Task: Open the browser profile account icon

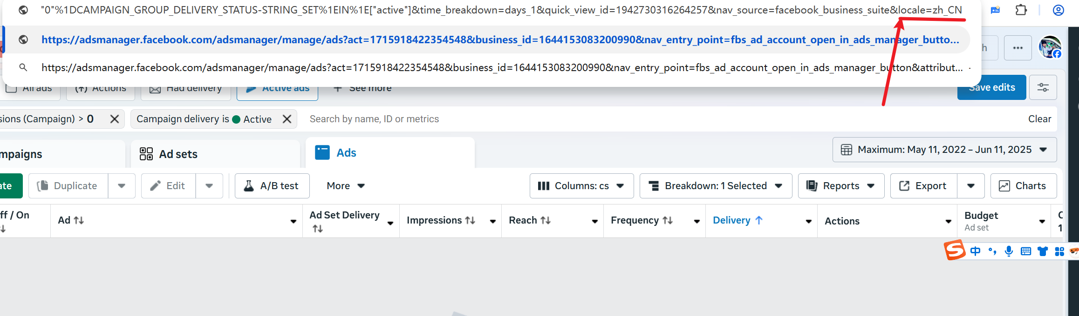Action: [1058, 10]
